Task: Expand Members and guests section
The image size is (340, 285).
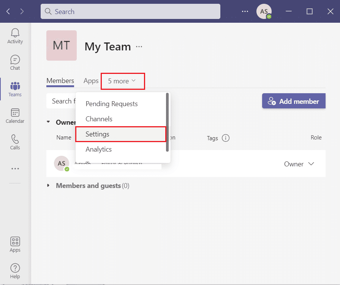Action: pyautogui.click(x=48, y=185)
